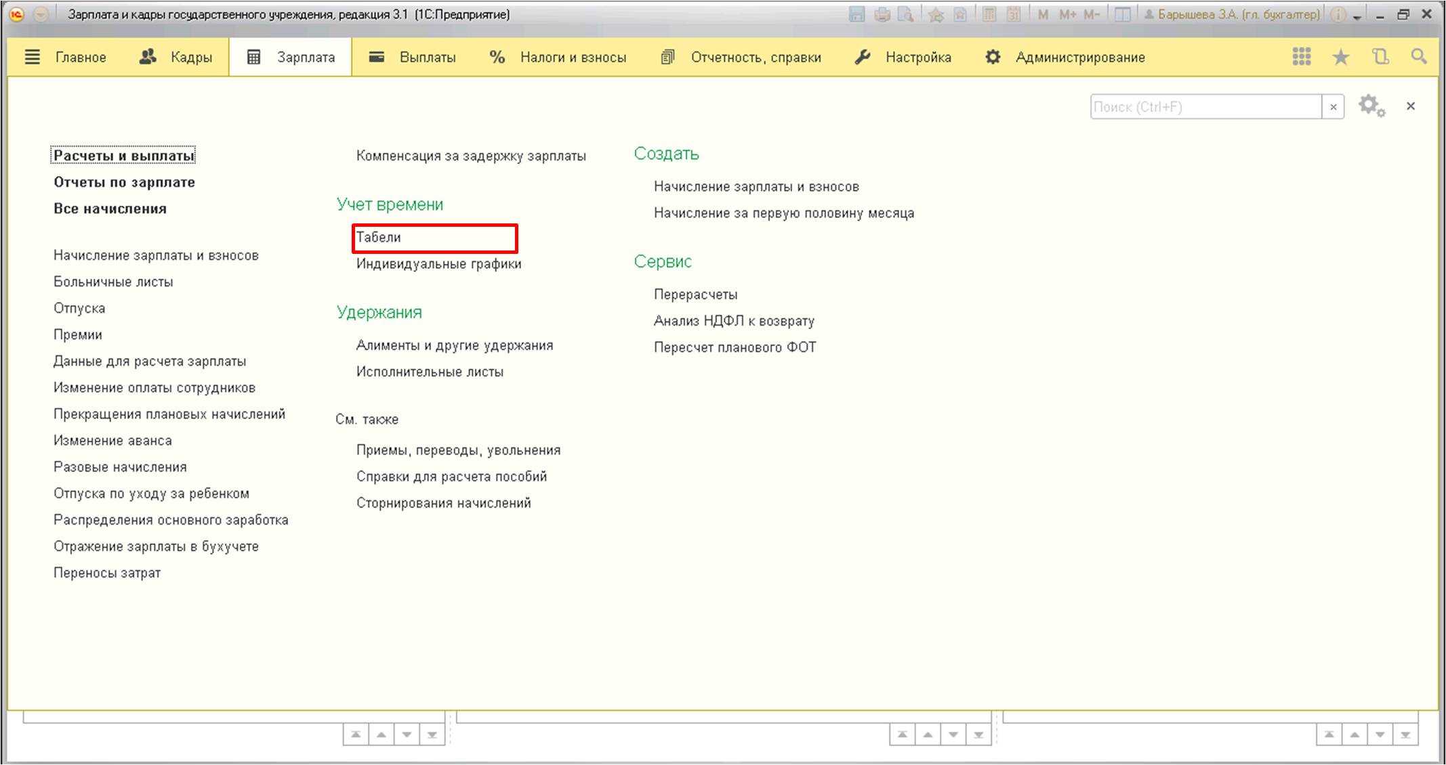Open Favorites star in section panel
1446x765 pixels.
pyautogui.click(x=1340, y=57)
